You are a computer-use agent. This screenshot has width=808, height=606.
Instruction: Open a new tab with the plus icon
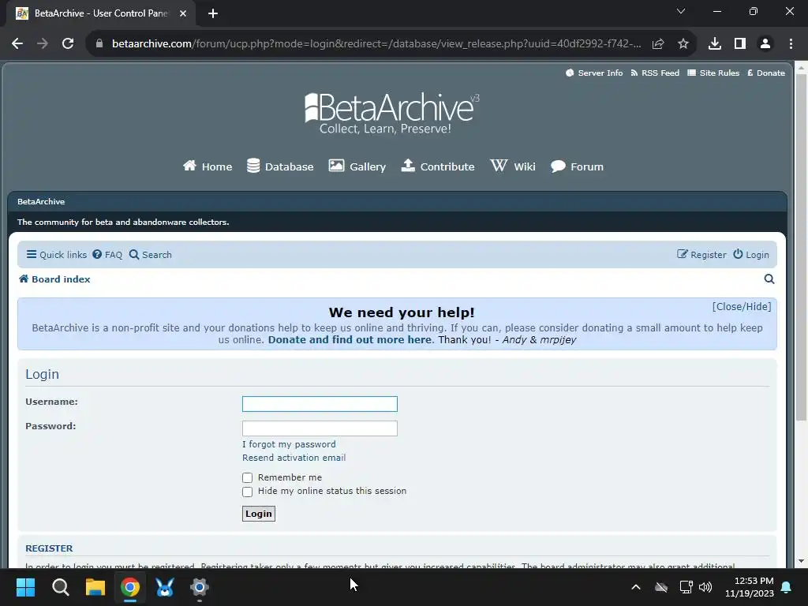click(x=213, y=13)
